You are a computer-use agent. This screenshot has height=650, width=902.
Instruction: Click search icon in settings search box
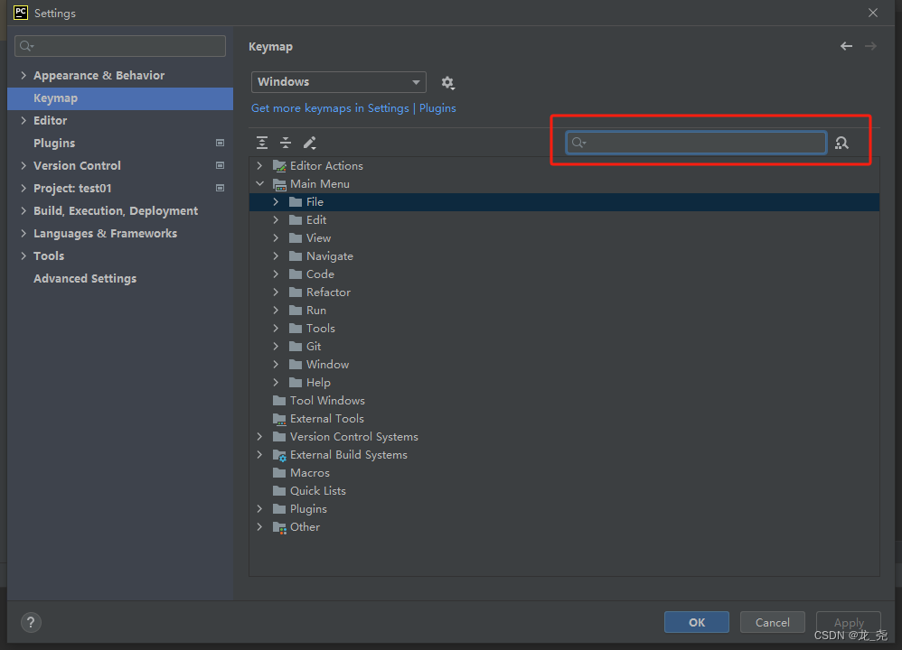click(26, 46)
